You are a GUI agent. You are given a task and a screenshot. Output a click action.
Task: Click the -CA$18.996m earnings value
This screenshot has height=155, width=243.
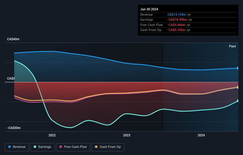177,20
